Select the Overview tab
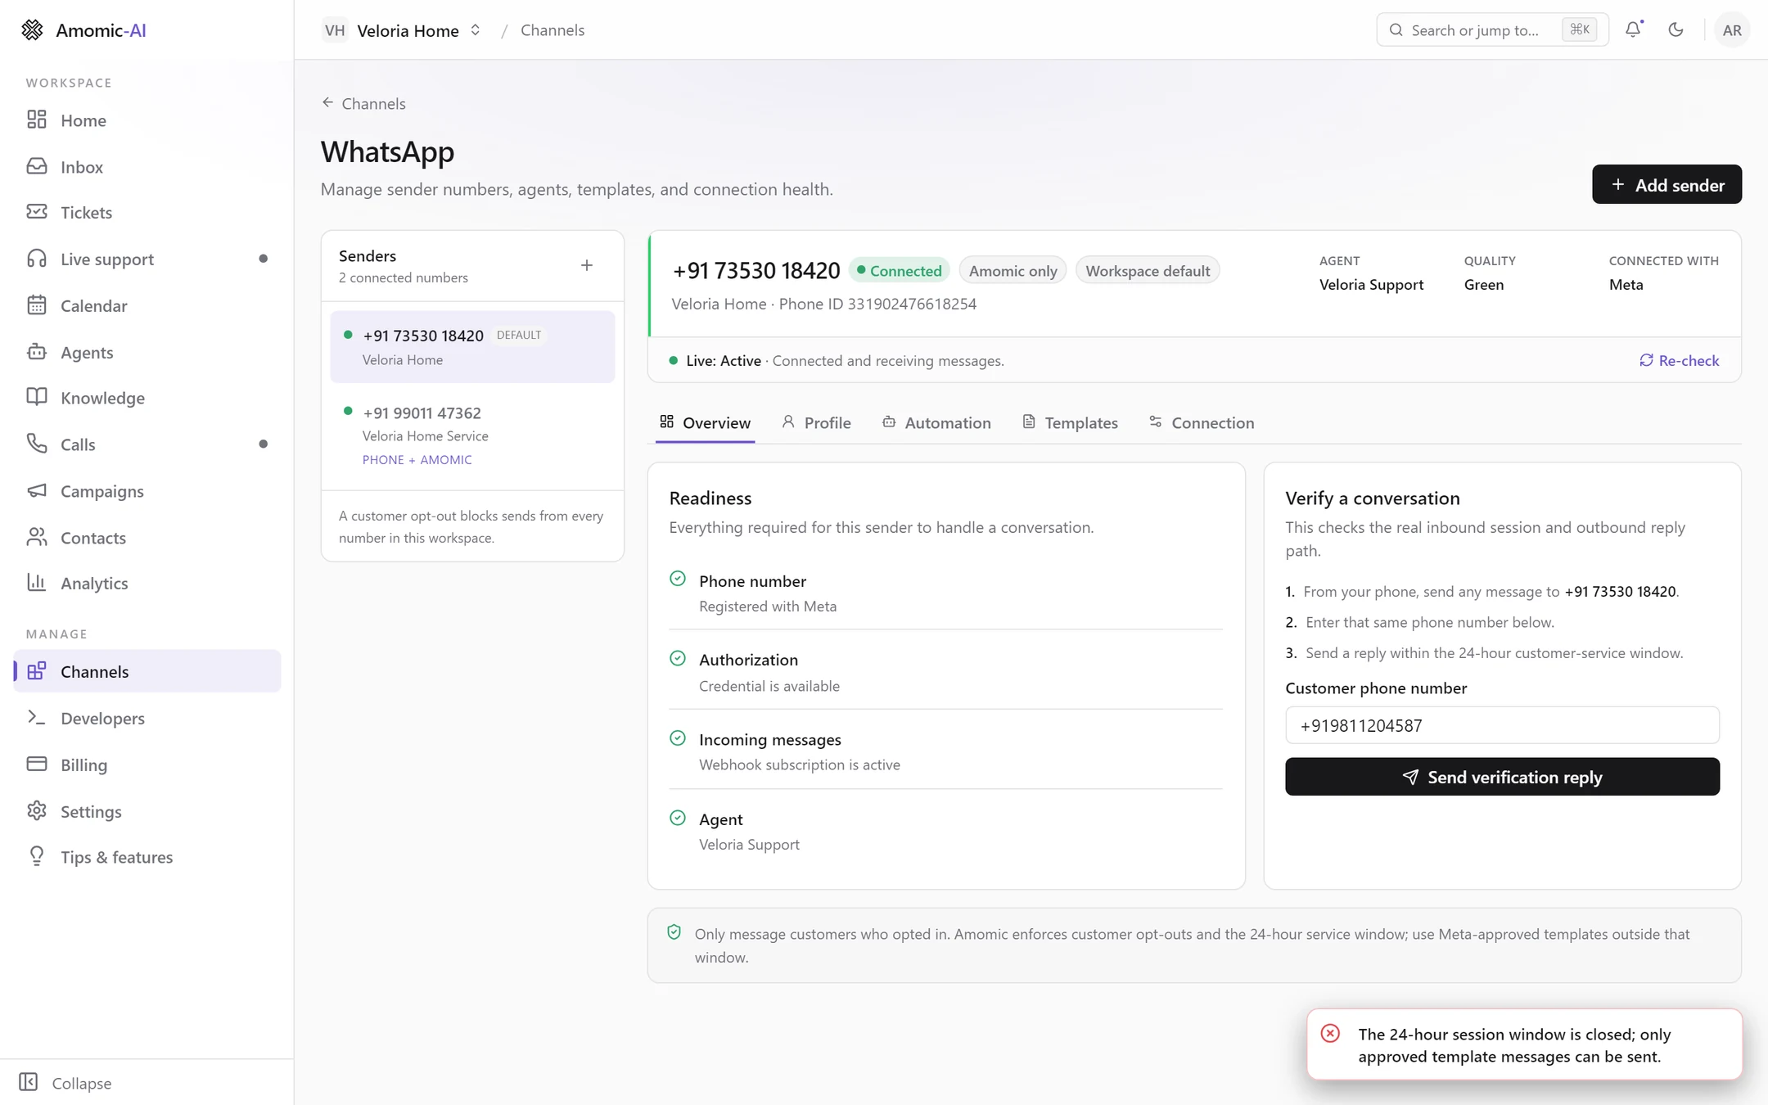The image size is (1768, 1105). 705,422
